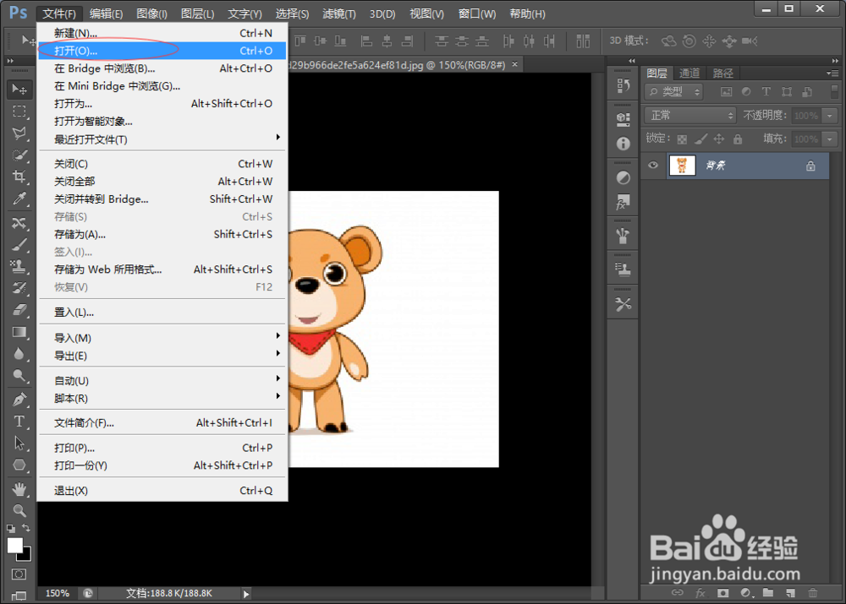
Task: Open the Layers panel flyout menu
Action: (832, 73)
